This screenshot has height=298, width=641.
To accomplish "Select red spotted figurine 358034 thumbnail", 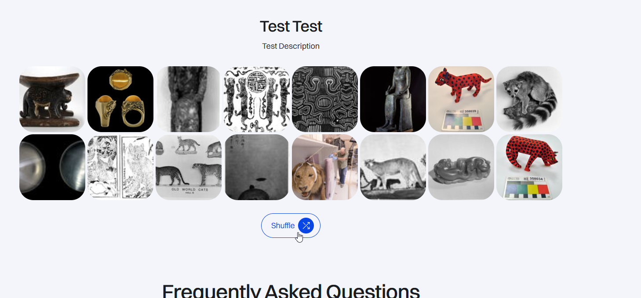I will click(529, 167).
